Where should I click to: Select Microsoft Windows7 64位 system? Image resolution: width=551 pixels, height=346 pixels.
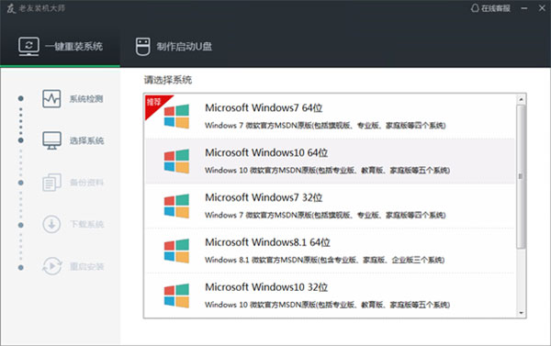click(x=330, y=117)
